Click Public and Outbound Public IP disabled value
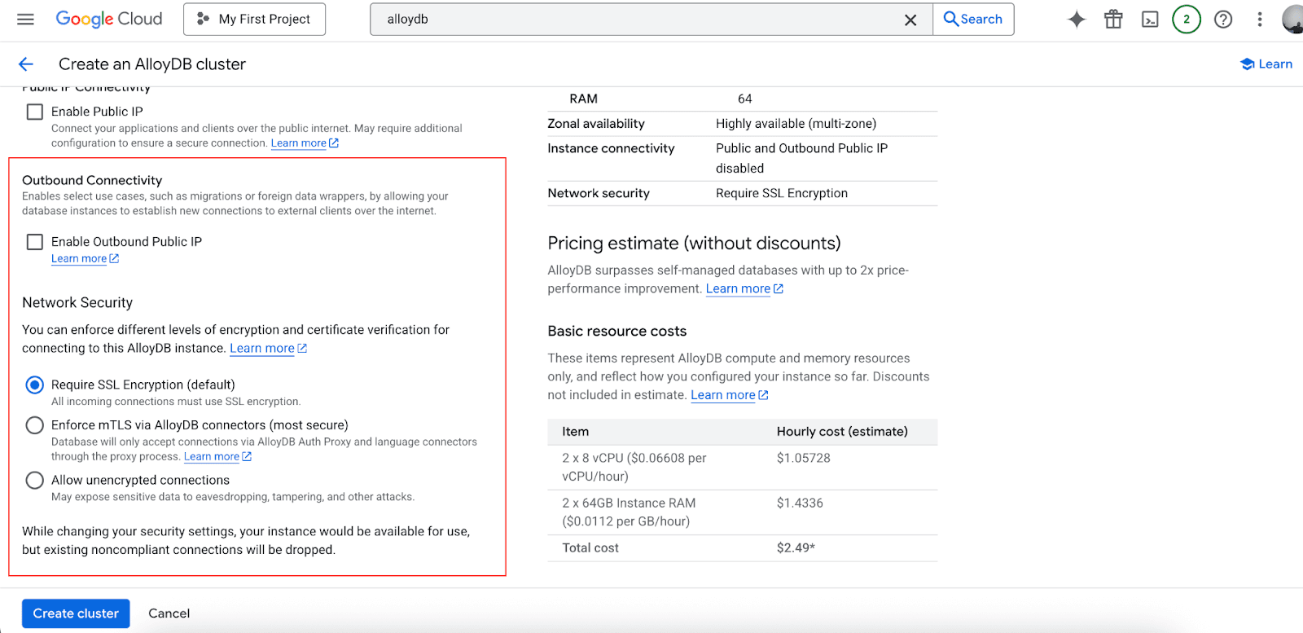 point(802,158)
